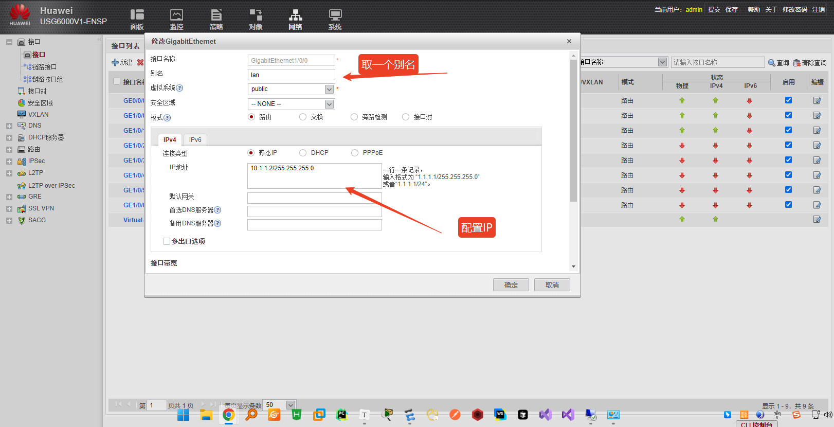The height and width of the screenshot is (427, 834).
Task: Click edit icon for the Virtual interface row
Action: [x=817, y=220]
